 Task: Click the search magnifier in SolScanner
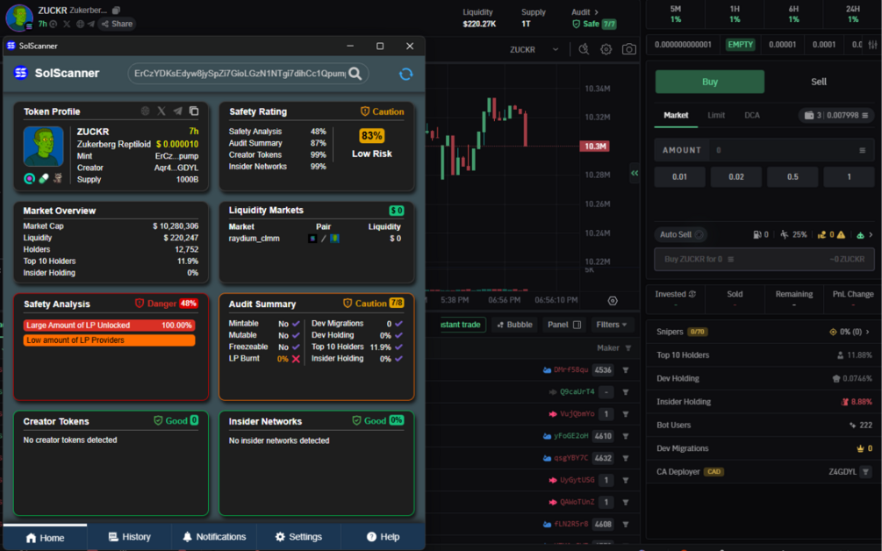[355, 74]
